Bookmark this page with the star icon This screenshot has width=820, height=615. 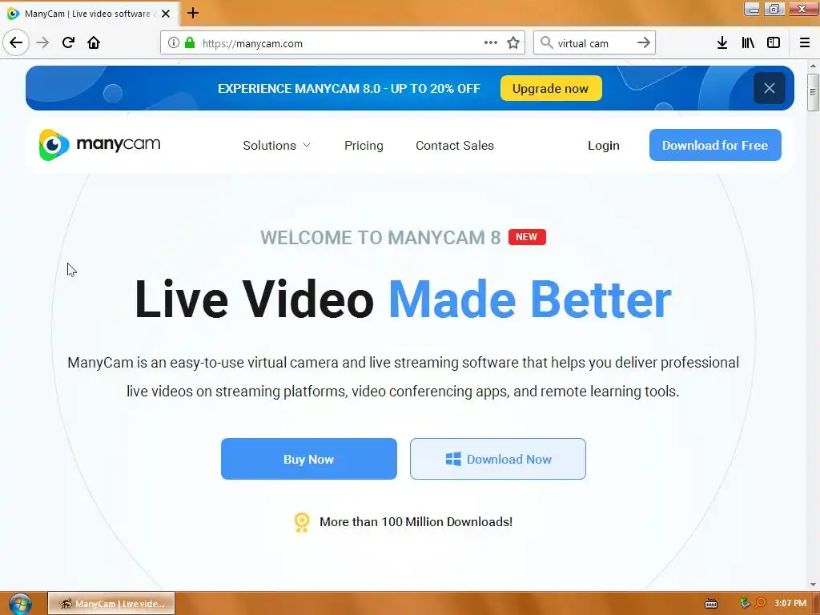(513, 43)
